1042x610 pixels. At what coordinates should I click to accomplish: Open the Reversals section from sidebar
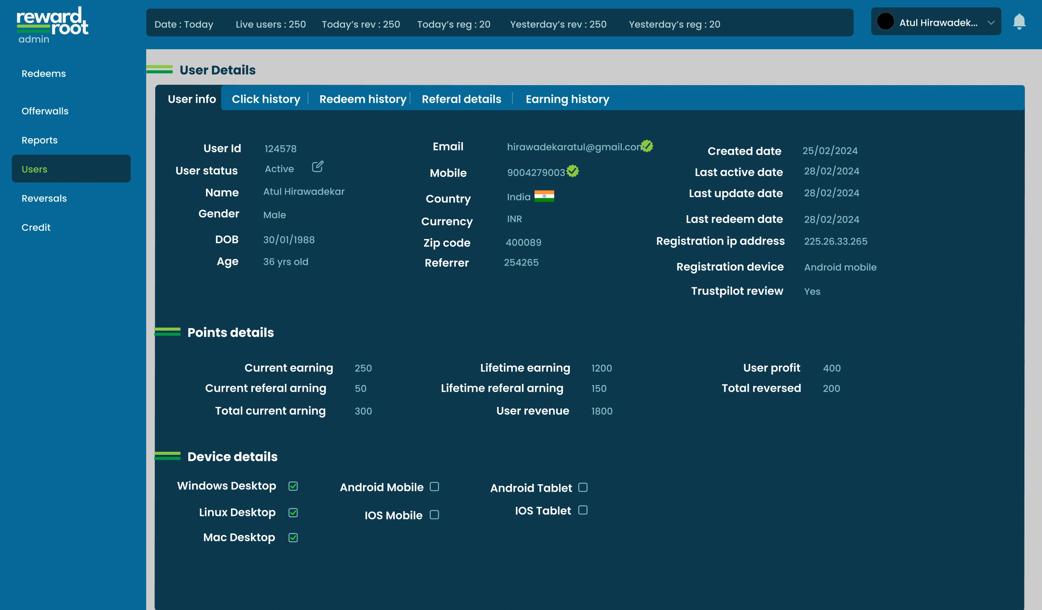pos(44,198)
